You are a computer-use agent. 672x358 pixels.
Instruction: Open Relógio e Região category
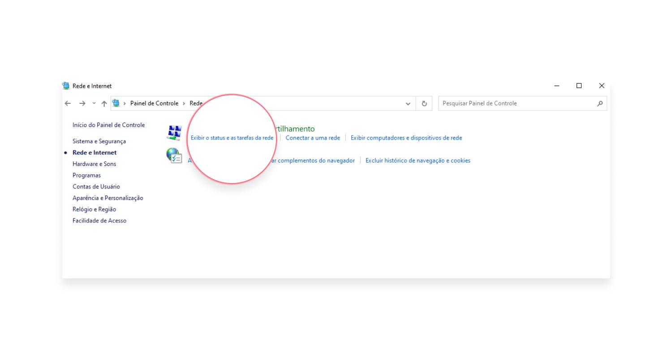pyautogui.click(x=94, y=209)
